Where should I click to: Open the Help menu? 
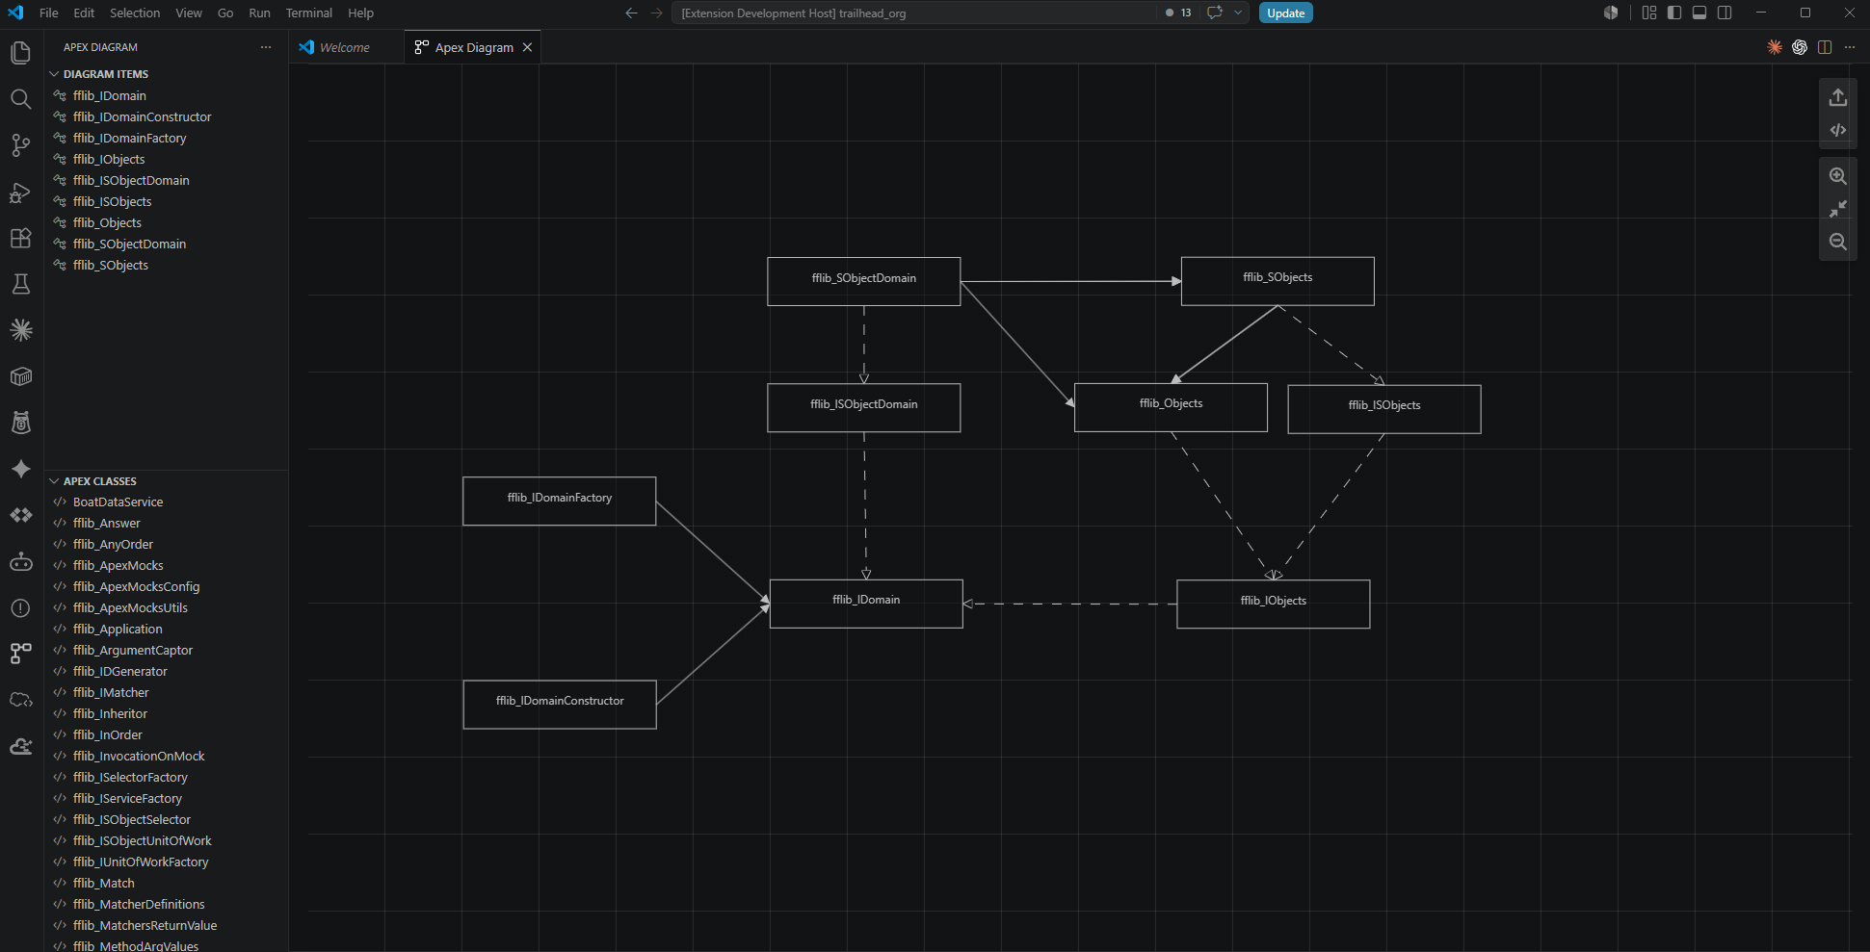click(360, 13)
